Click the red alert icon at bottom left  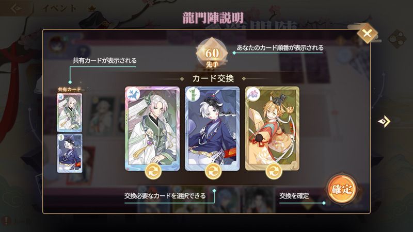[x=6, y=221]
